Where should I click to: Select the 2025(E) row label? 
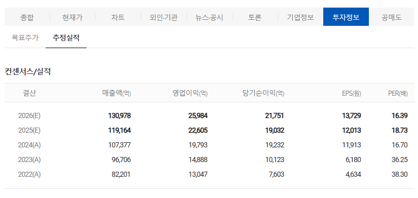coord(29,130)
